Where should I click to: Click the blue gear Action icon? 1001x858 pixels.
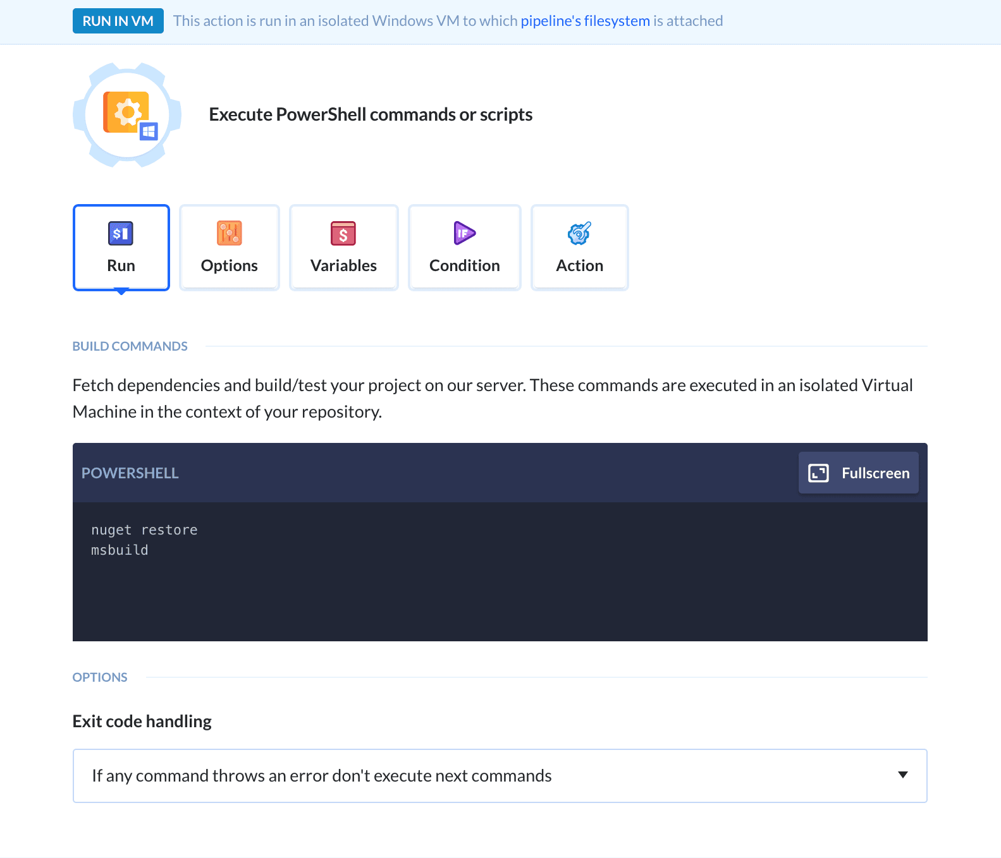coord(579,233)
